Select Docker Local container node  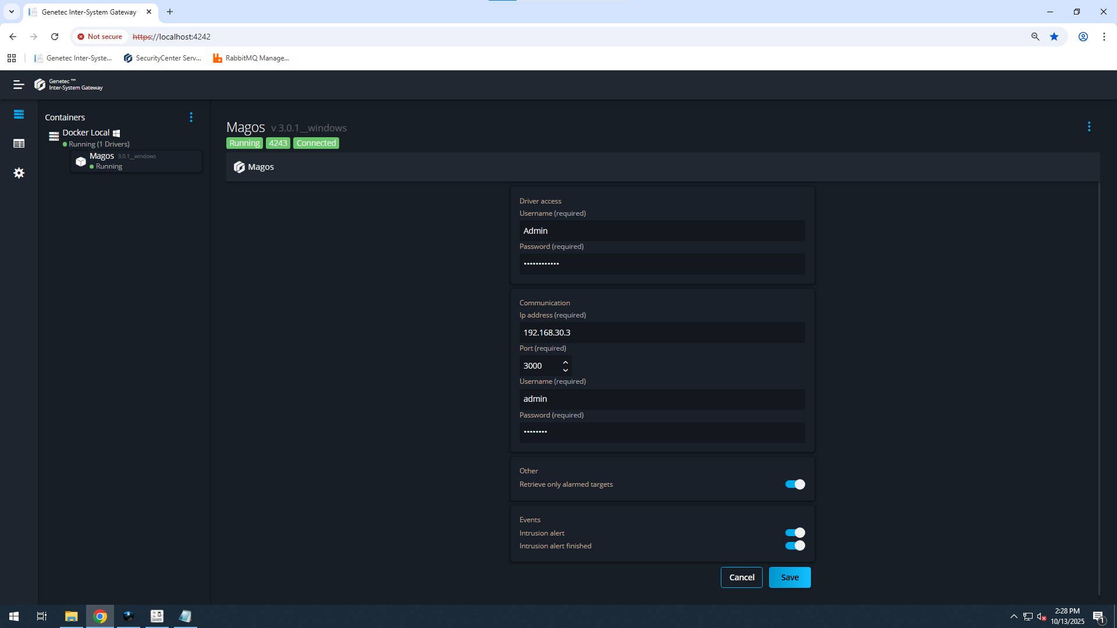coord(86,133)
